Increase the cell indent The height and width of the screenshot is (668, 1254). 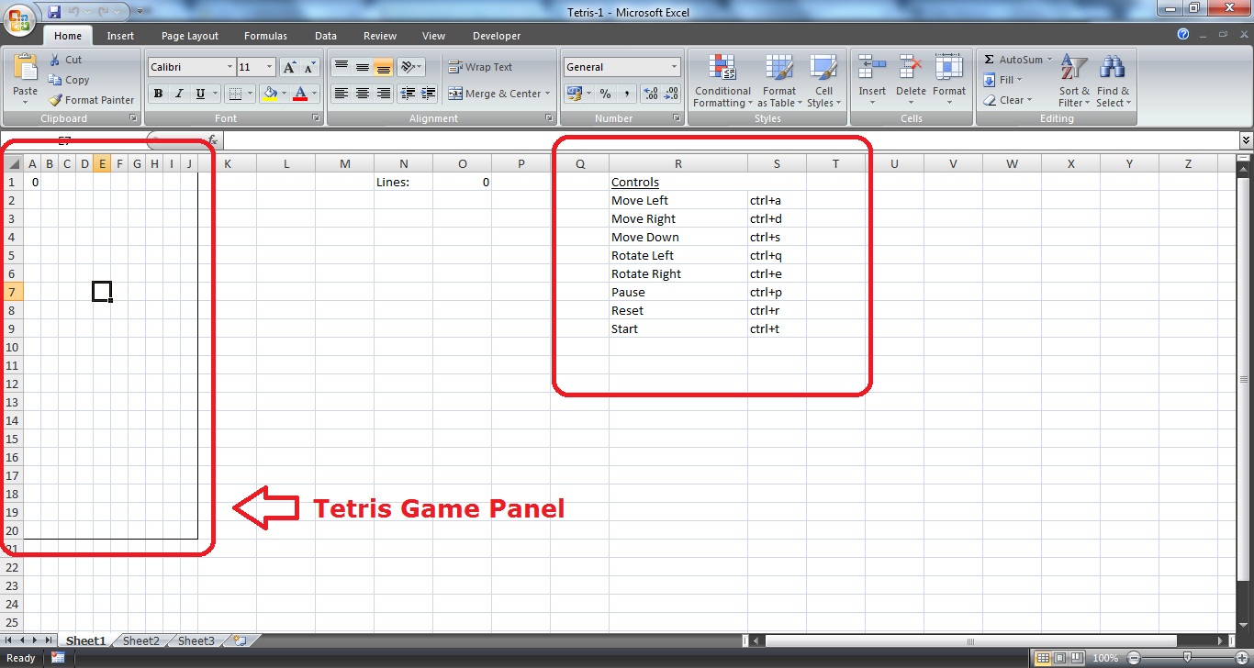[428, 94]
